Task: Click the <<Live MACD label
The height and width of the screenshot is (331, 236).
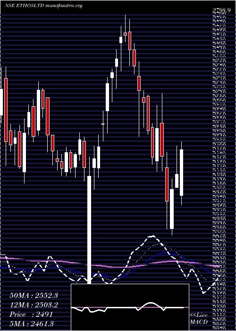Action: (x=199, y=318)
